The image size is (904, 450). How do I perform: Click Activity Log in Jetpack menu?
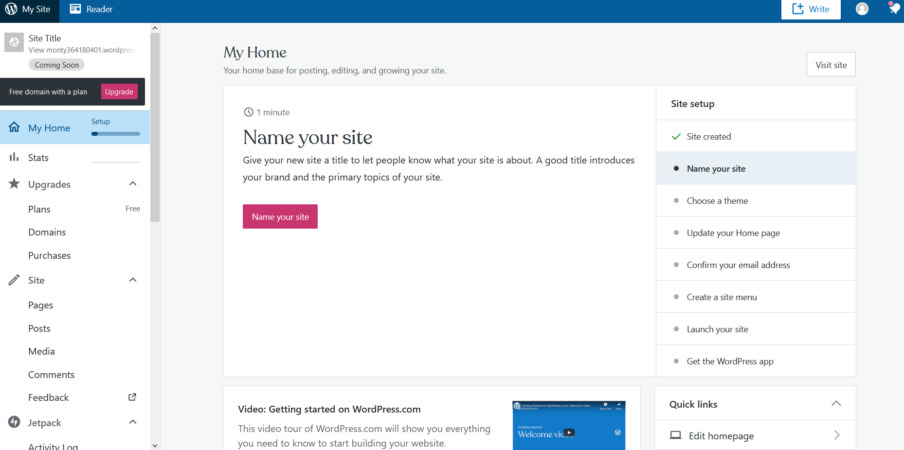click(53, 446)
